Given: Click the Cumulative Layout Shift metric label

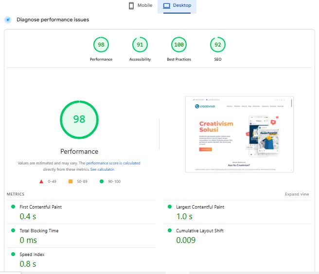Looking at the screenshot, I should (200, 230).
